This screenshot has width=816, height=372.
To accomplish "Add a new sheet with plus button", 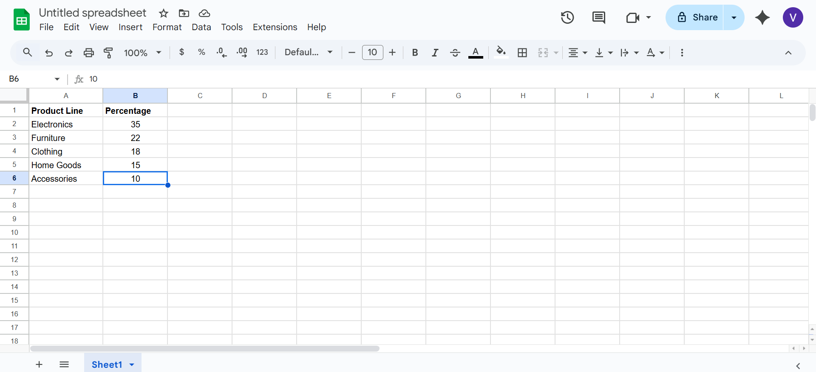I will point(39,364).
